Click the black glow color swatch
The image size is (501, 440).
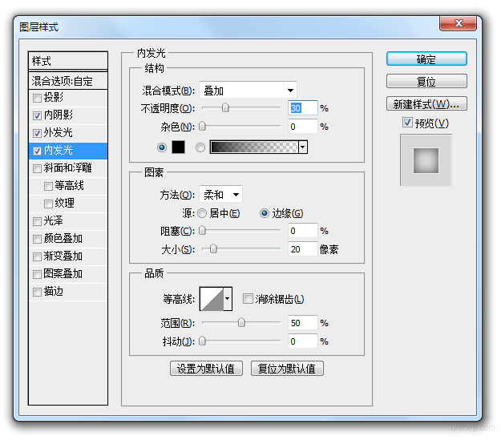pos(178,147)
